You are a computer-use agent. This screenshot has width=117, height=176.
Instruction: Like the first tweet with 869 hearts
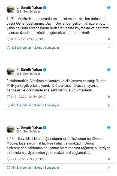pos(8,39)
